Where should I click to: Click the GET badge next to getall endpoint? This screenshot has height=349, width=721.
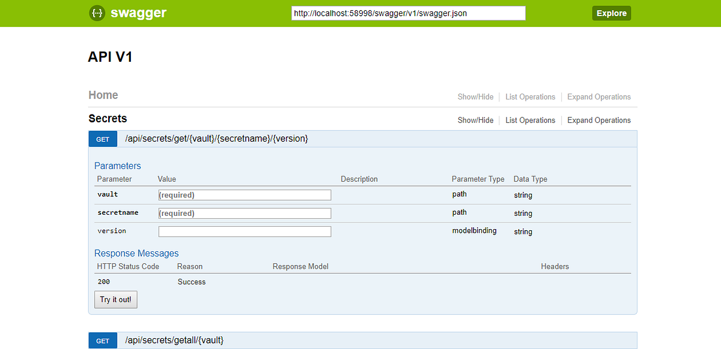103,340
